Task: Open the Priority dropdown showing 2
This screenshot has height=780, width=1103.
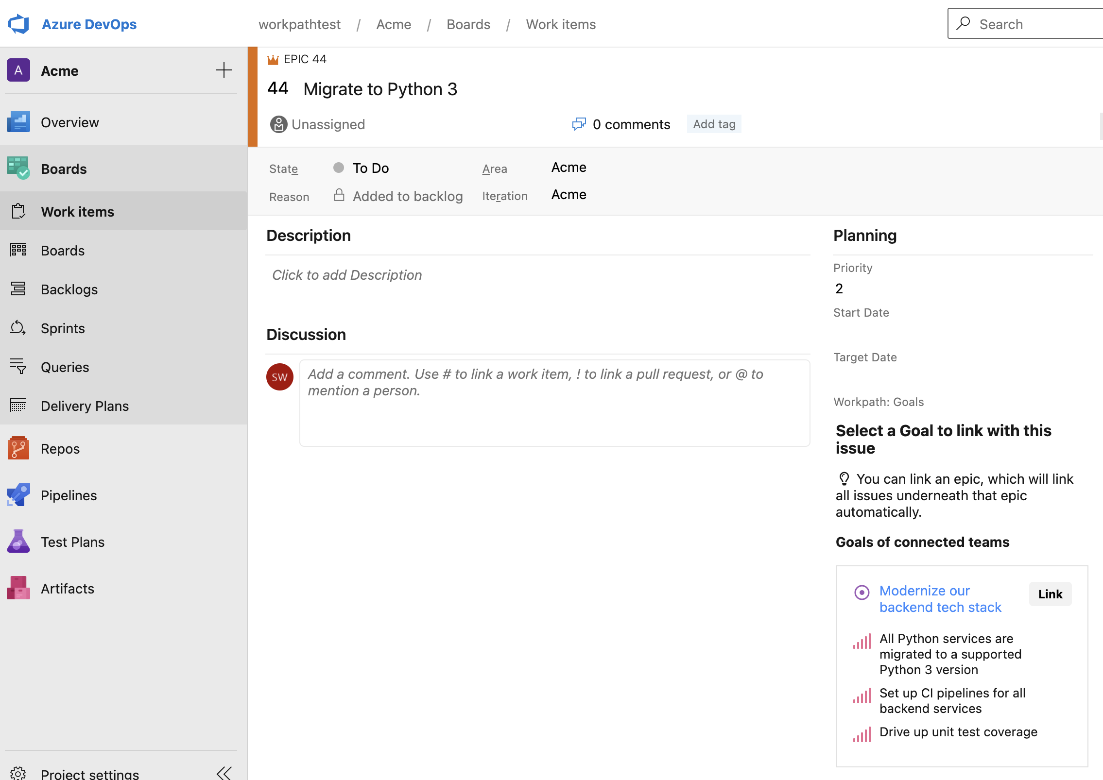Action: 839,288
